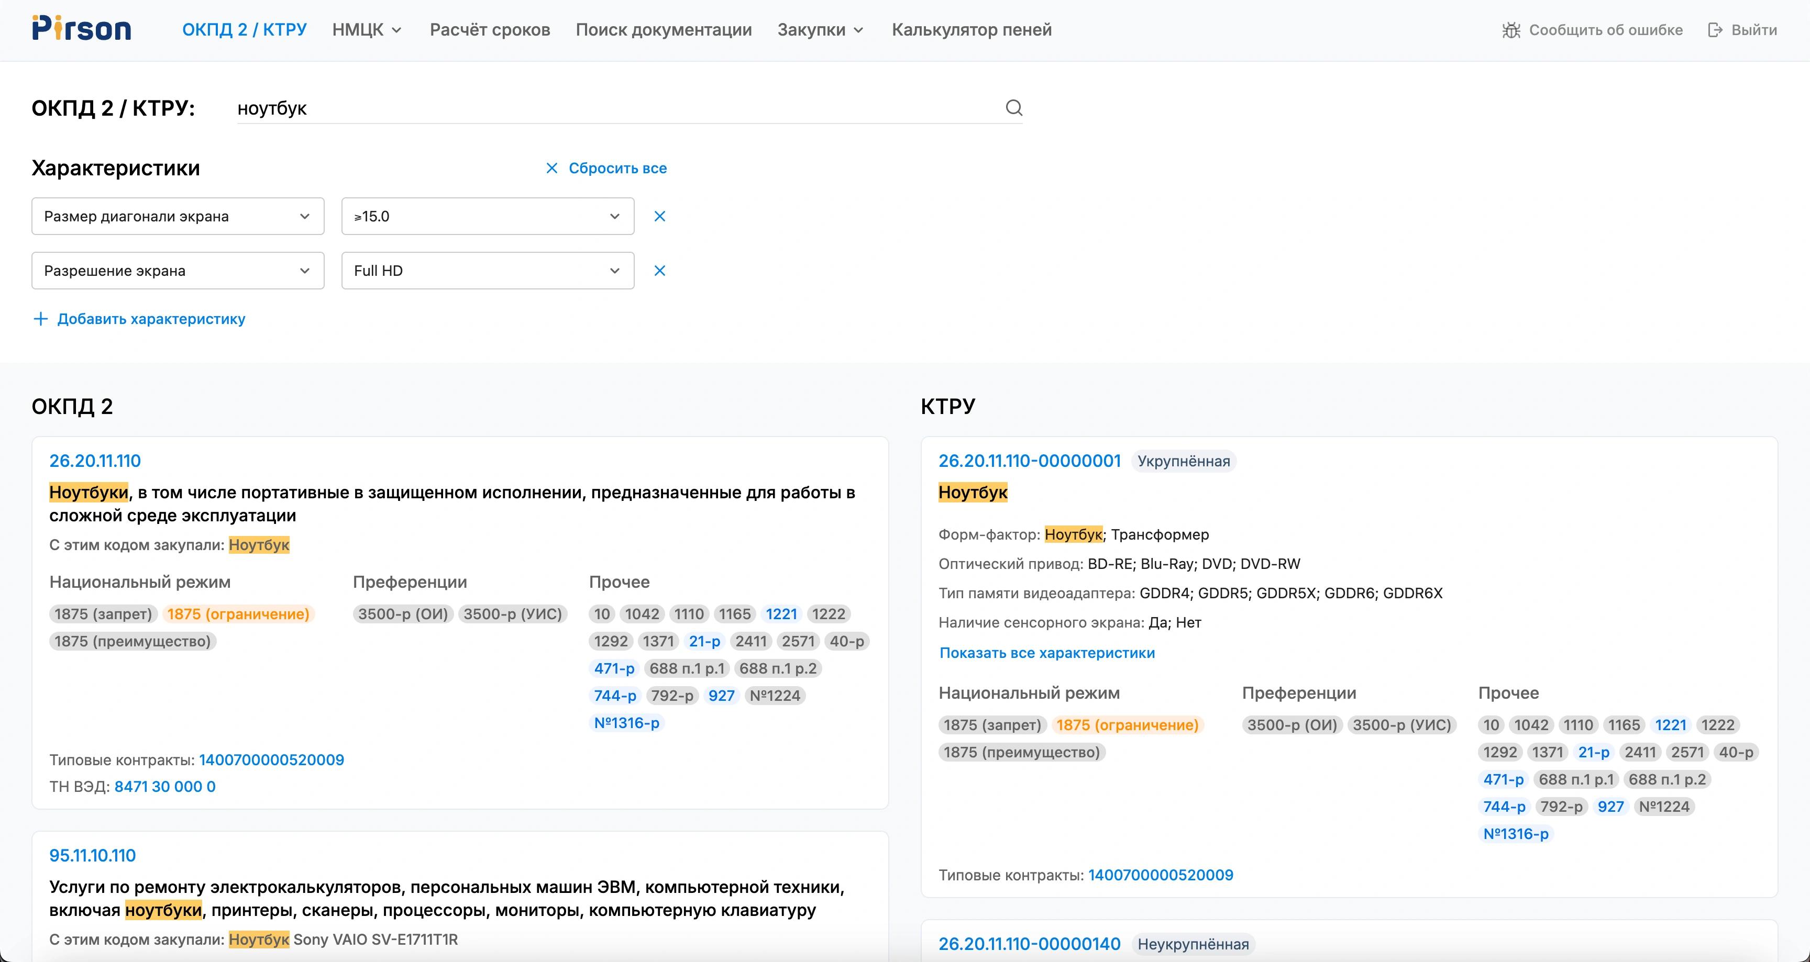Open OKPD code 26.20.11.110 link
This screenshot has height=962, width=1810.
coord(95,461)
